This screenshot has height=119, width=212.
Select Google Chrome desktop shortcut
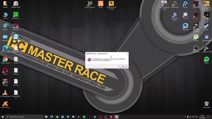5,60
